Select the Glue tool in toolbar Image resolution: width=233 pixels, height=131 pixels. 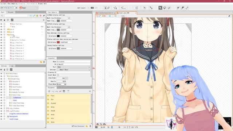[178, 8]
